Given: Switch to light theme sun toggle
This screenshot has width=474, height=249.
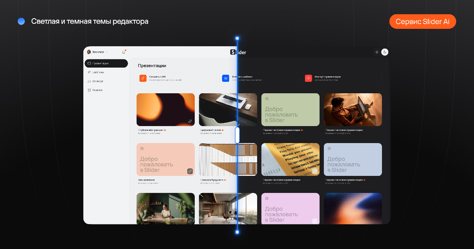Looking at the screenshot, I should 377,52.
